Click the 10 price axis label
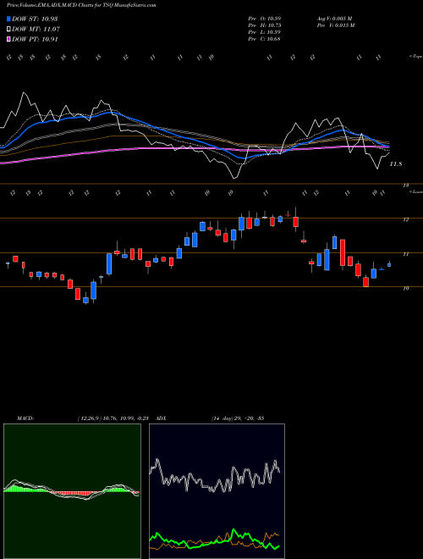The width and height of the screenshot is (423, 559). click(405, 289)
